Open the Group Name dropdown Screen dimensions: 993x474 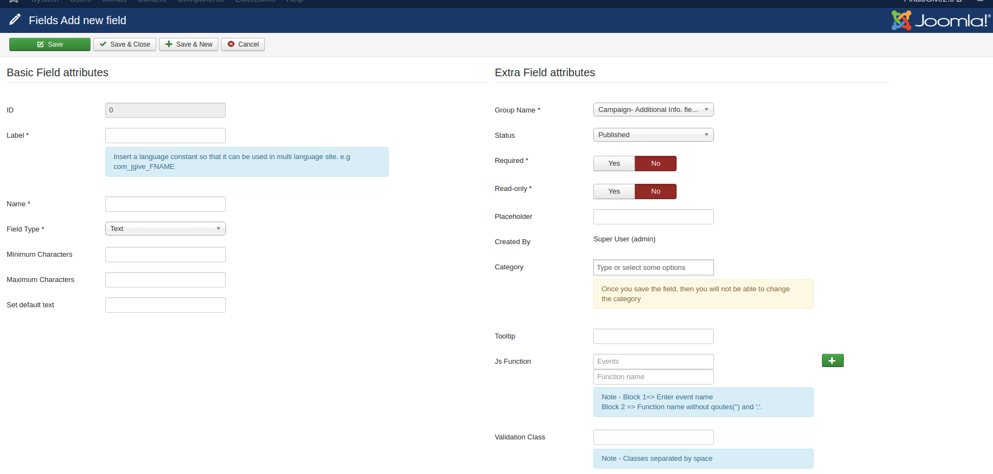coord(653,110)
